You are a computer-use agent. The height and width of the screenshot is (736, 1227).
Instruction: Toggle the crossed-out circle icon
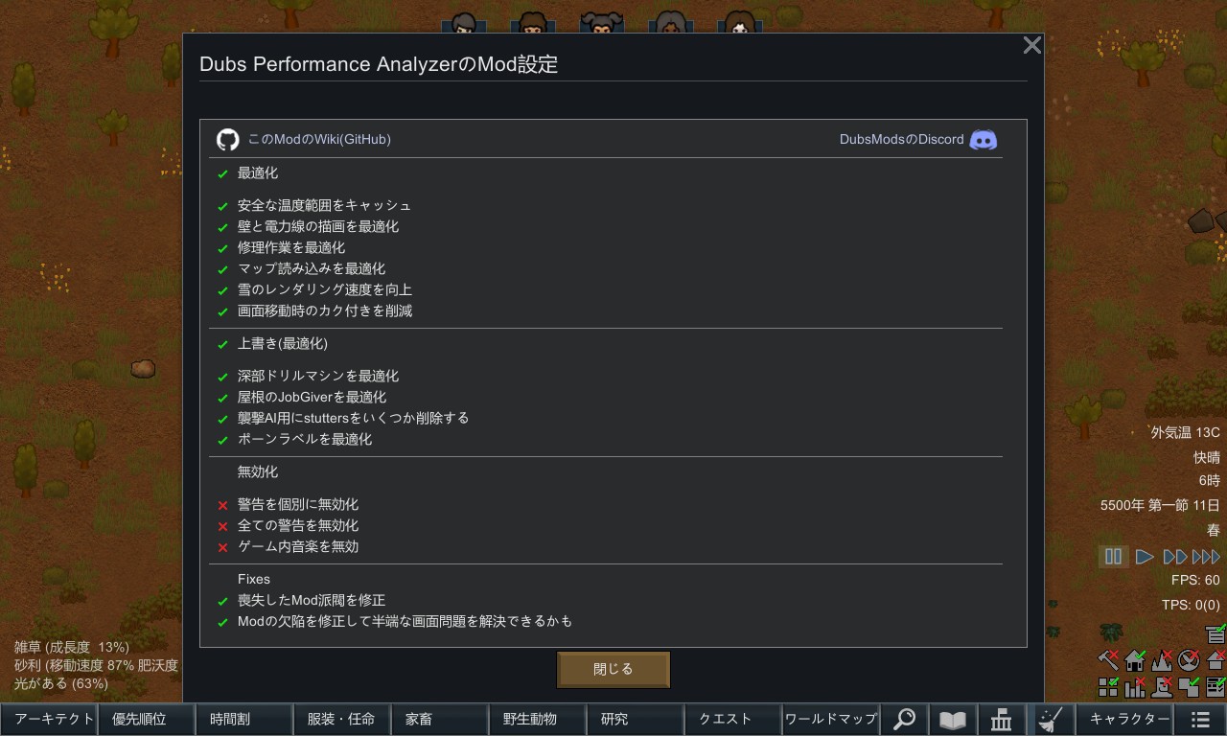click(1190, 660)
